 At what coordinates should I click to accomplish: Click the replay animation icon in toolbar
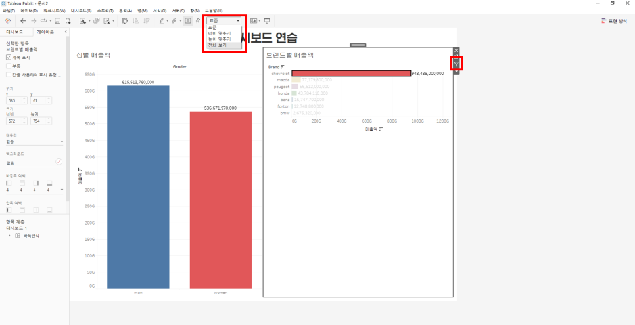pyautogui.click(x=43, y=20)
